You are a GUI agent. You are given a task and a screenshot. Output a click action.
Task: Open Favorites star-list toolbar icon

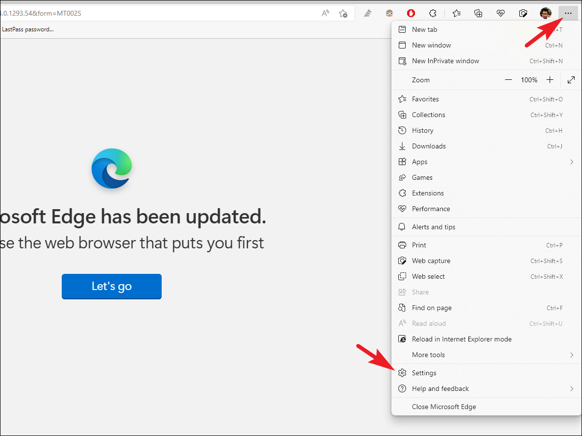pos(456,13)
